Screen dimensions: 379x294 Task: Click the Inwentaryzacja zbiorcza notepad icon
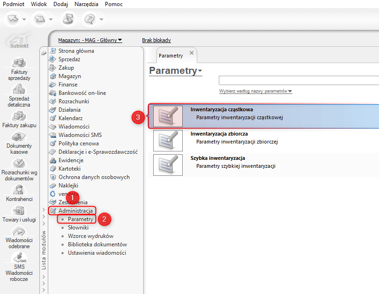pyautogui.click(x=168, y=141)
